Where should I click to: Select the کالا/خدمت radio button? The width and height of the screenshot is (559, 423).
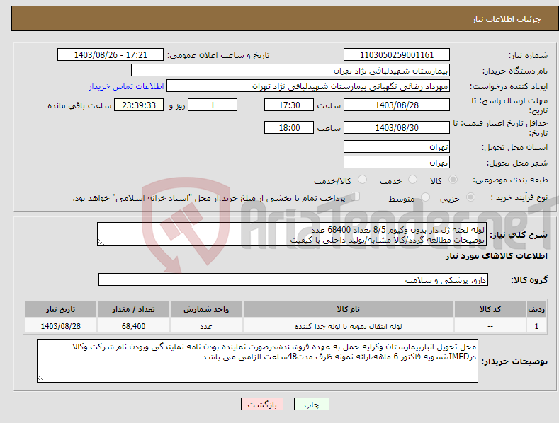click(362, 180)
